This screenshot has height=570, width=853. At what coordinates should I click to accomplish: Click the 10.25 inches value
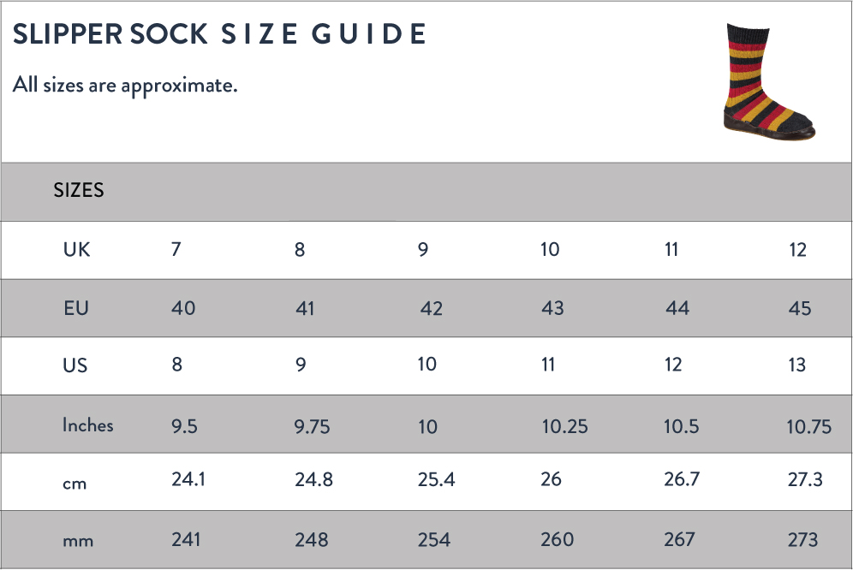pyautogui.click(x=564, y=426)
